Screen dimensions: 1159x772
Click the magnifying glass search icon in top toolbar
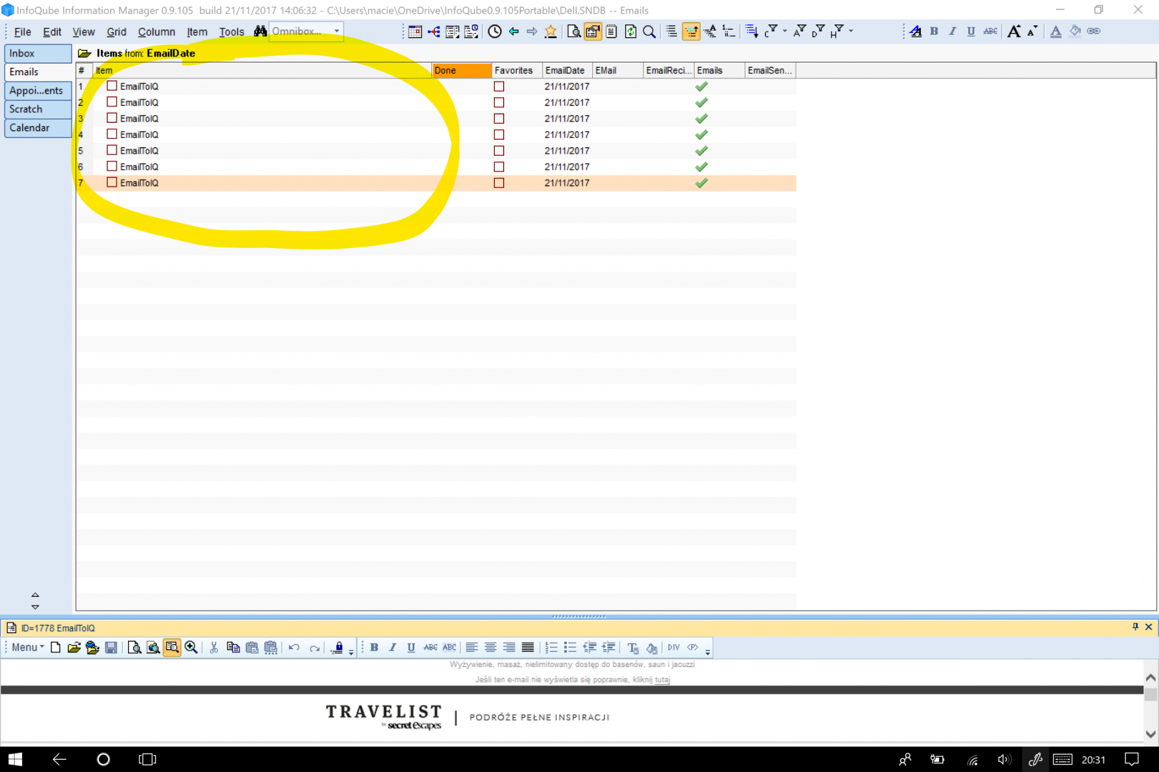point(650,32)
